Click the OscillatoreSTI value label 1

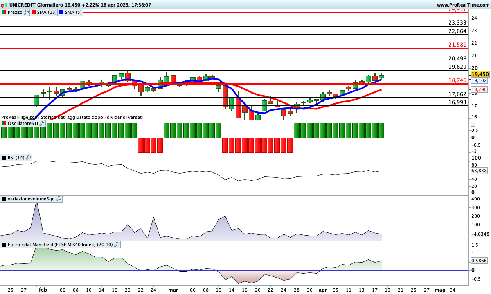coord(473,123)
